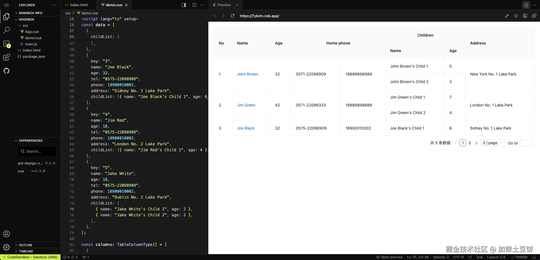Screen dimensions: 540x260
Task: Click the John Brown name link
Action: tap(247, 74)
